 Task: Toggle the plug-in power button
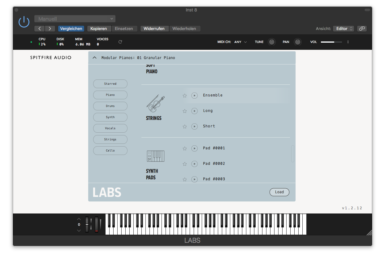pos(24,22)
